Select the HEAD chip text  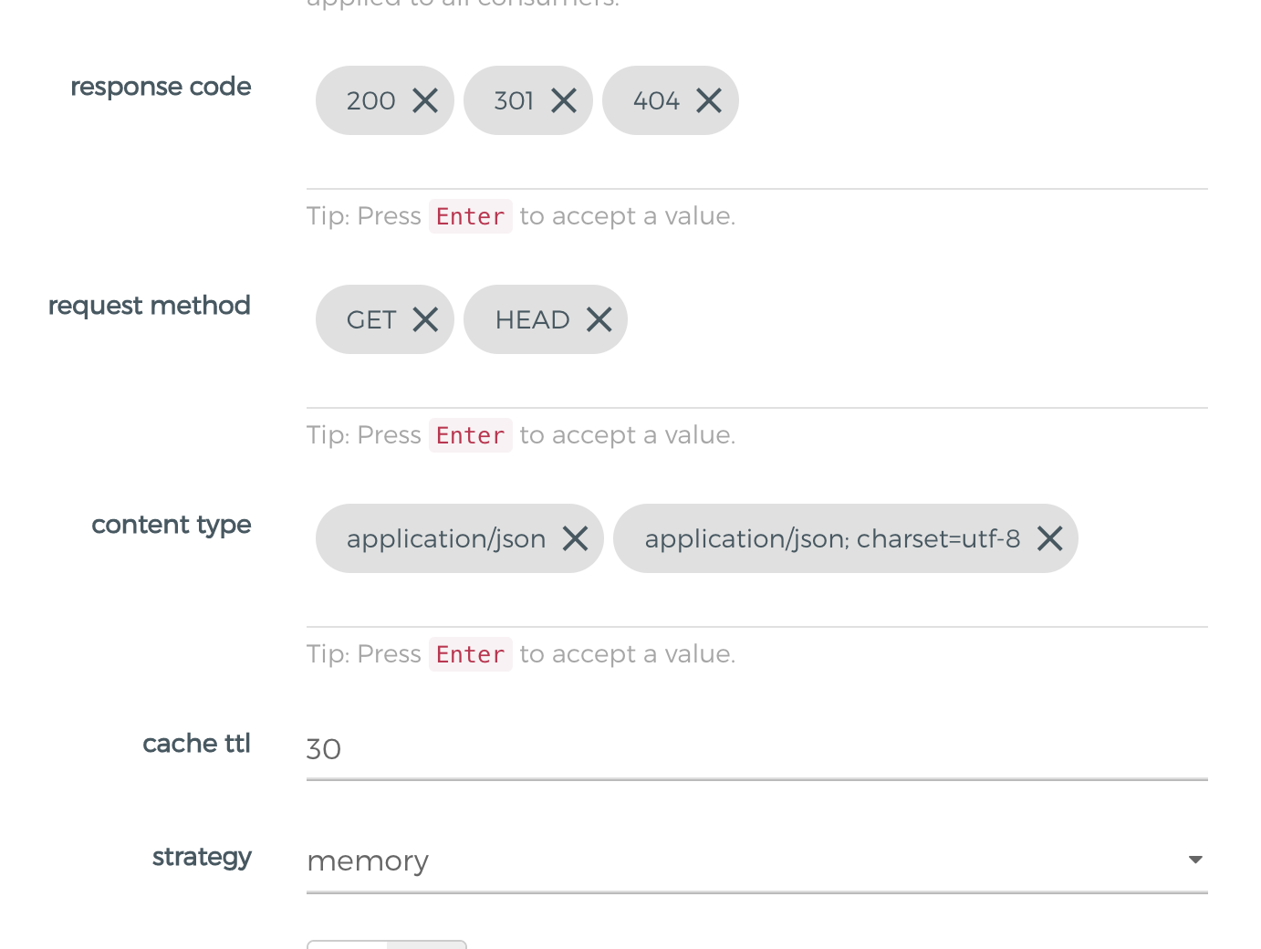[532, 319]
